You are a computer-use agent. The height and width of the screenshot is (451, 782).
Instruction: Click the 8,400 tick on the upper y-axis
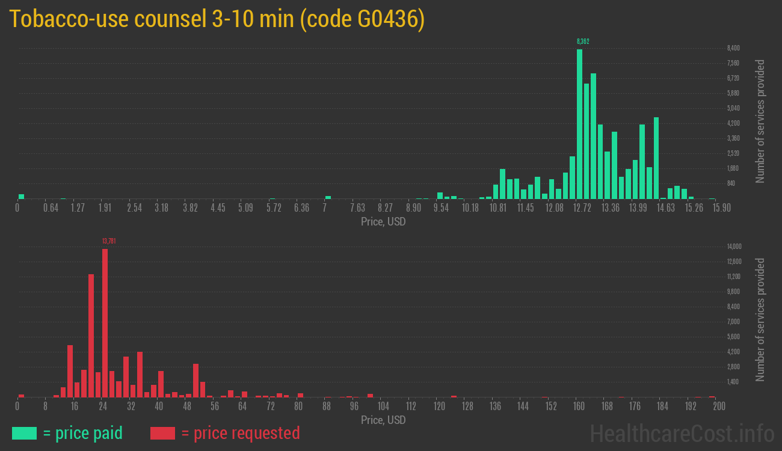[x=733, y=48]
